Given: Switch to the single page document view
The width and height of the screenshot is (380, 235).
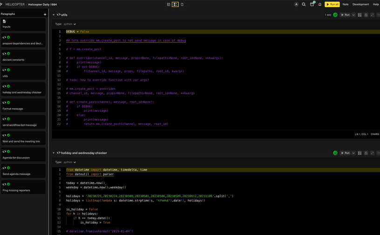Looking at the screenshot, I should [x=182, y=4].
